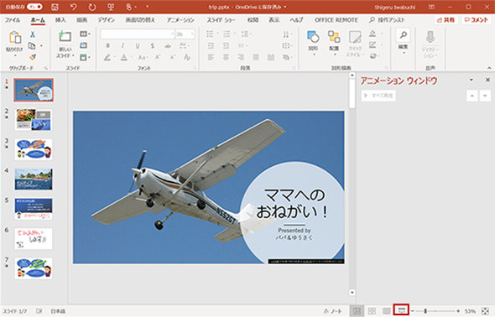Click Fit slide to window icon
The height and width of the screenshot is (317, 495).
pos(485,311)
